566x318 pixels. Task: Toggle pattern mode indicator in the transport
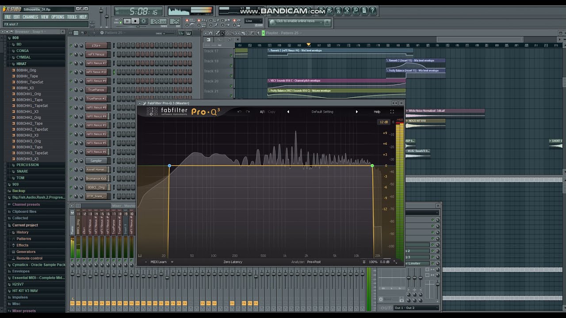120,19
